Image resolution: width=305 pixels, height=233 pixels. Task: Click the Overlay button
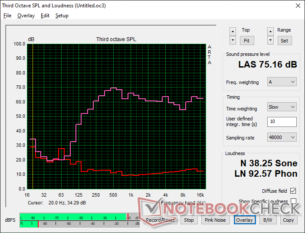(245, 220)
